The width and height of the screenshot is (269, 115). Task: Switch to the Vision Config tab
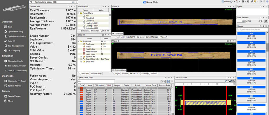(96, 73)
